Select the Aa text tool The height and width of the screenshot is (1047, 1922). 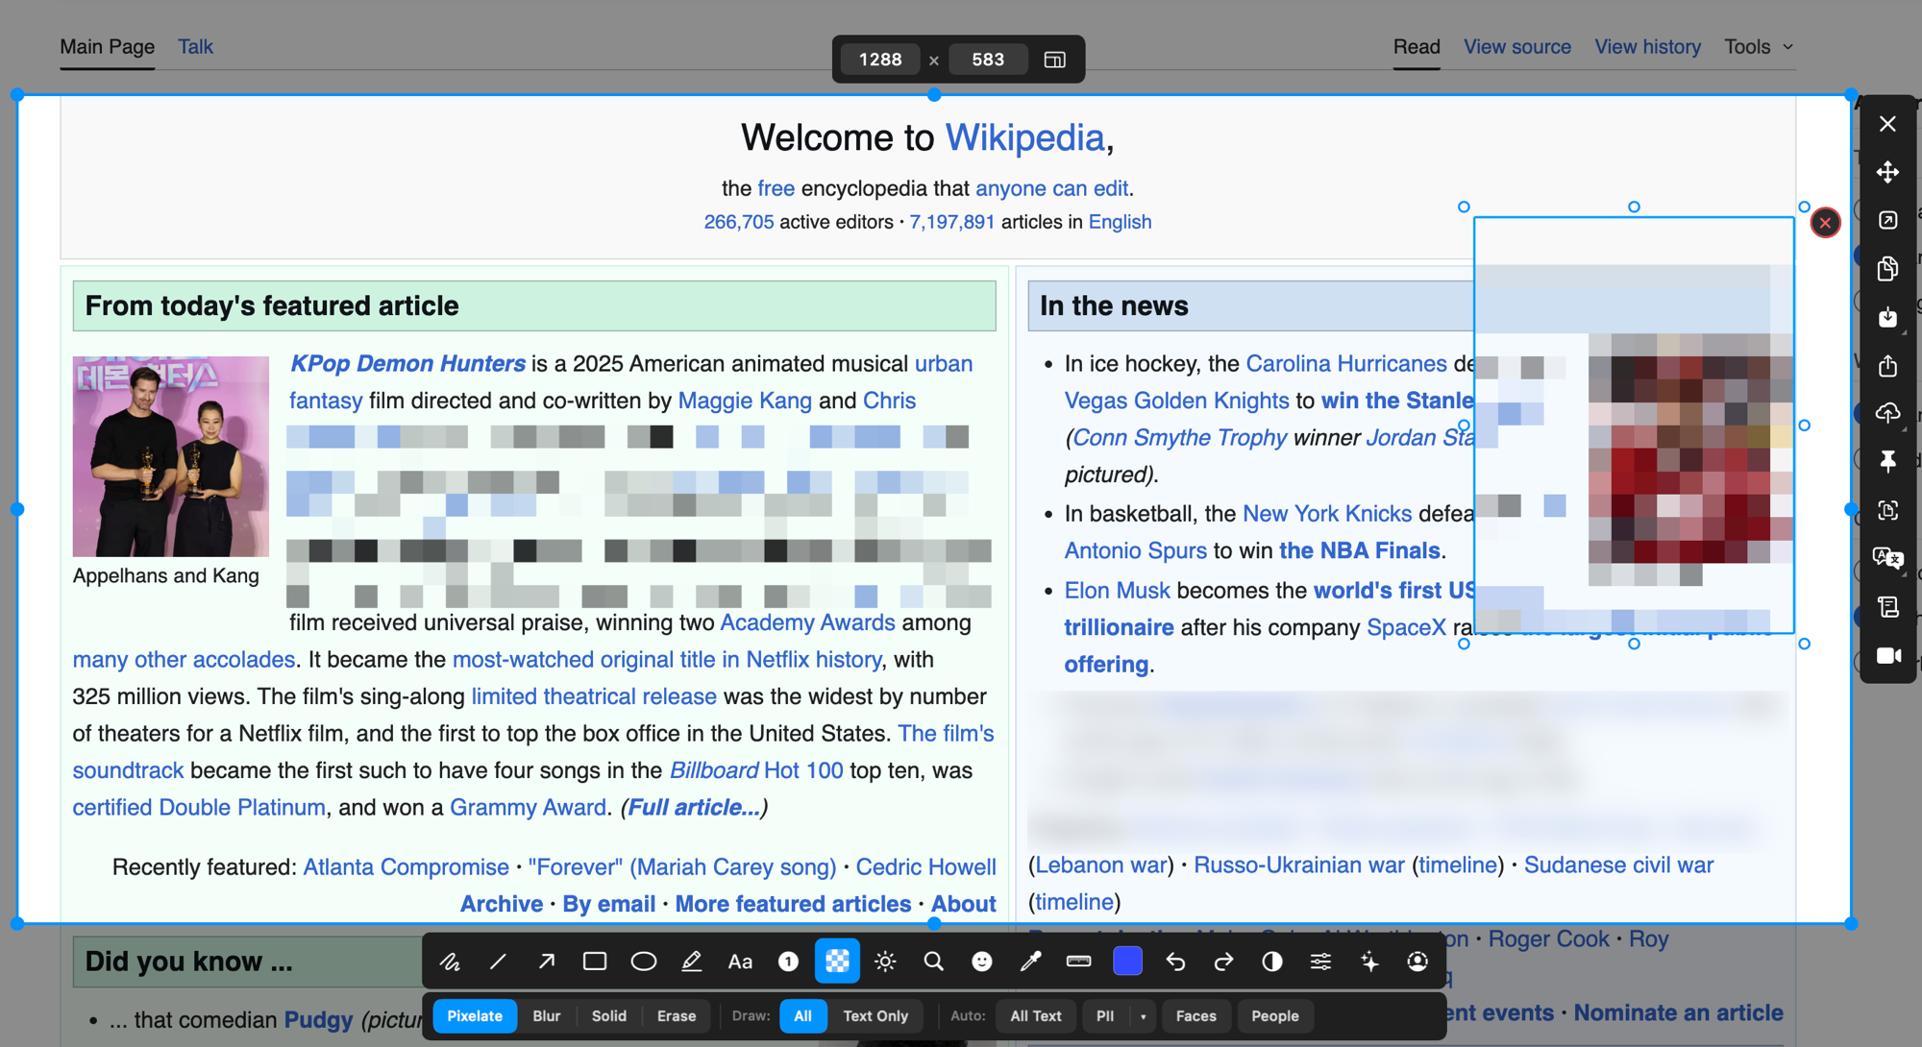(x=740, y=962)
